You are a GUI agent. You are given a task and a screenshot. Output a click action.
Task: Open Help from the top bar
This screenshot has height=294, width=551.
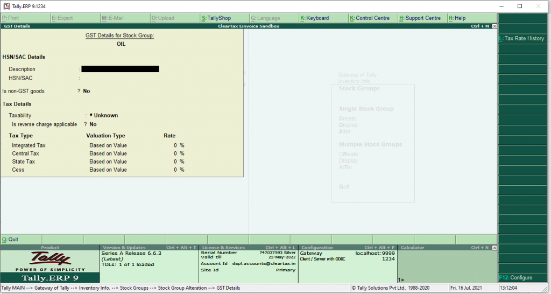pos(472,18)
